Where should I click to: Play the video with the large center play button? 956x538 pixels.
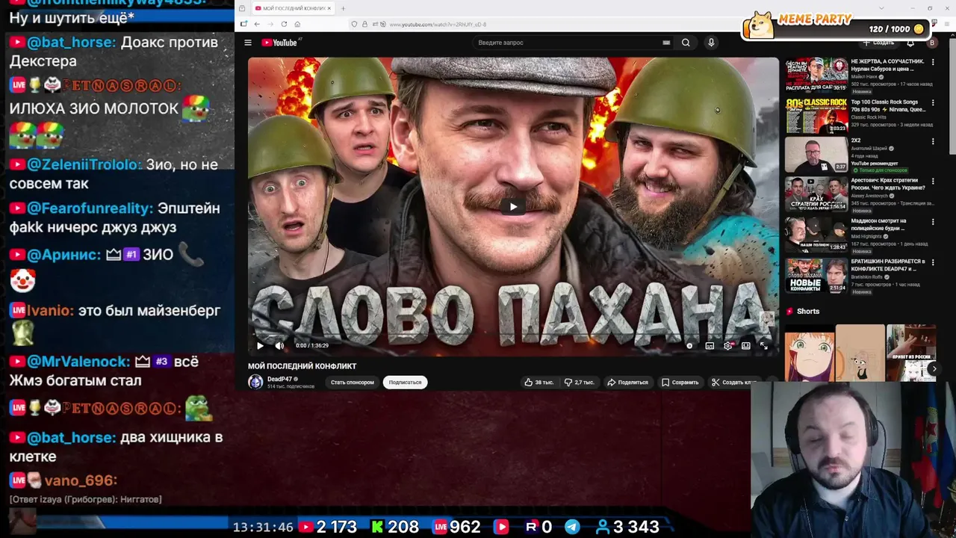(x=513, y=207)
